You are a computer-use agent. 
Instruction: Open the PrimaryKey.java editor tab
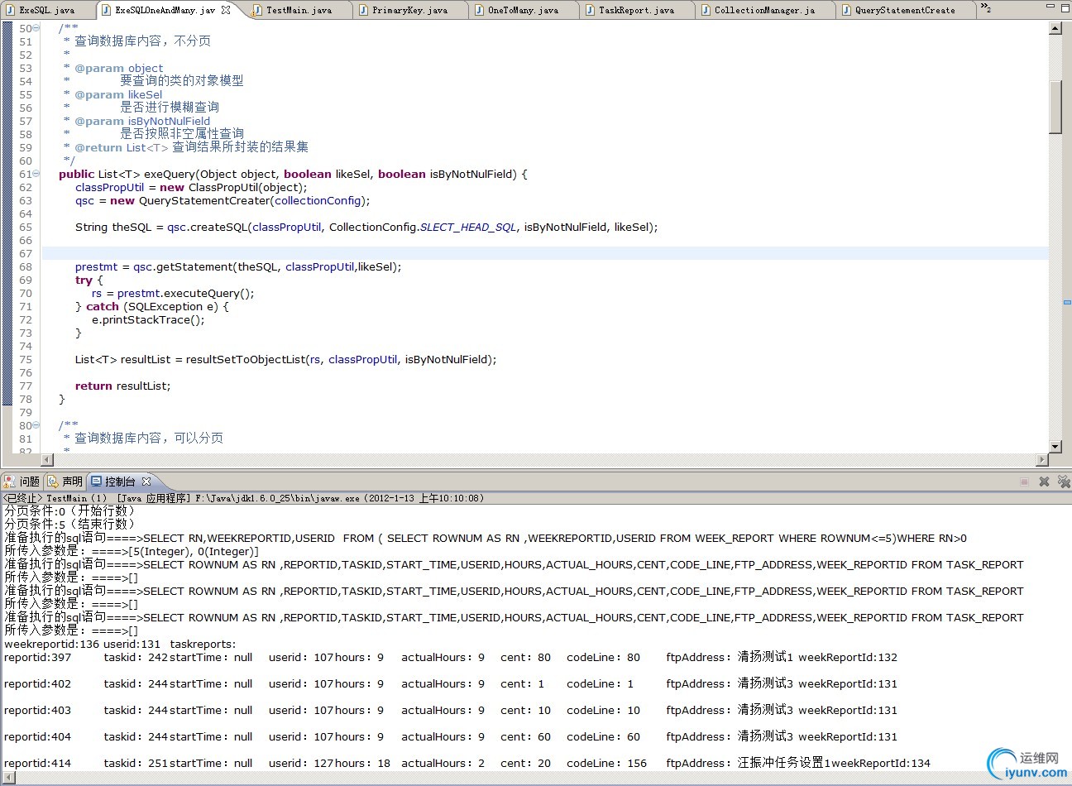tap(409, 10)
